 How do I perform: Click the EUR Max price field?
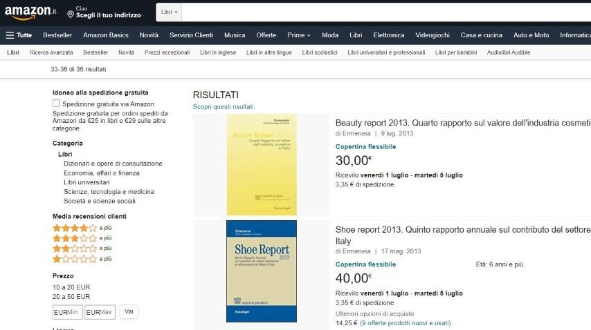coord(100,312)
